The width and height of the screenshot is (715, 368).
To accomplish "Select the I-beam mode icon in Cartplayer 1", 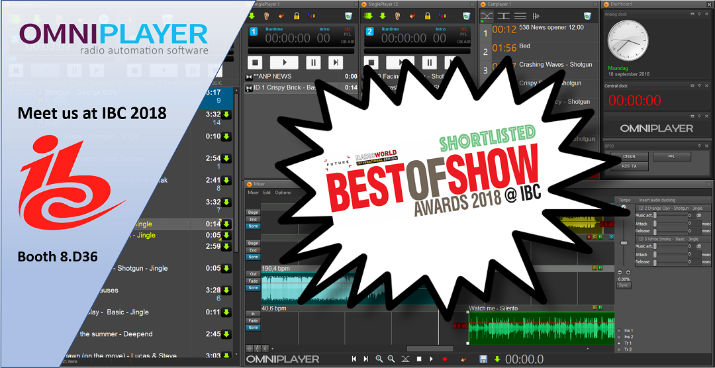I will pos(503,16).
